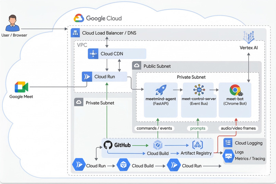This screenshot has height=184, width=276.
Task: Click "Cloud Build" label left of Artifact Registry
Action: [158, 154]
